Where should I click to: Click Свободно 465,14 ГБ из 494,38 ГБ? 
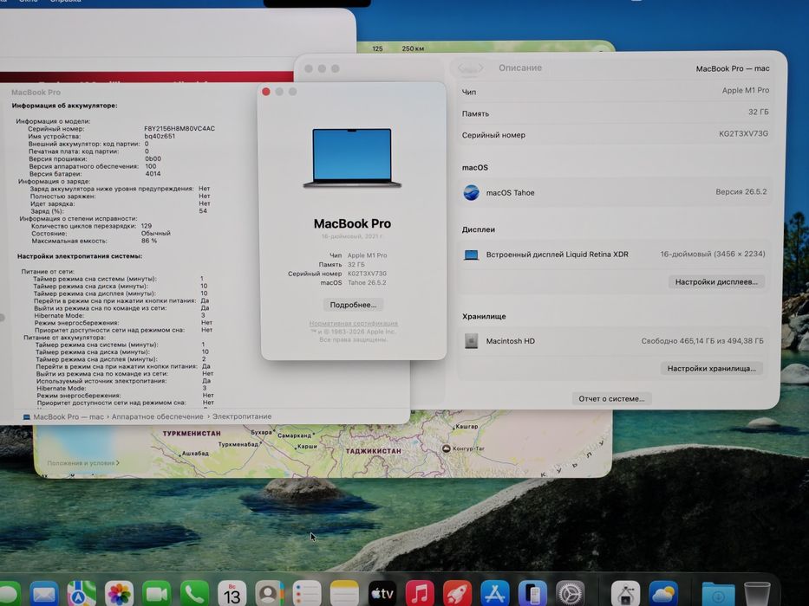click(702, 341)
